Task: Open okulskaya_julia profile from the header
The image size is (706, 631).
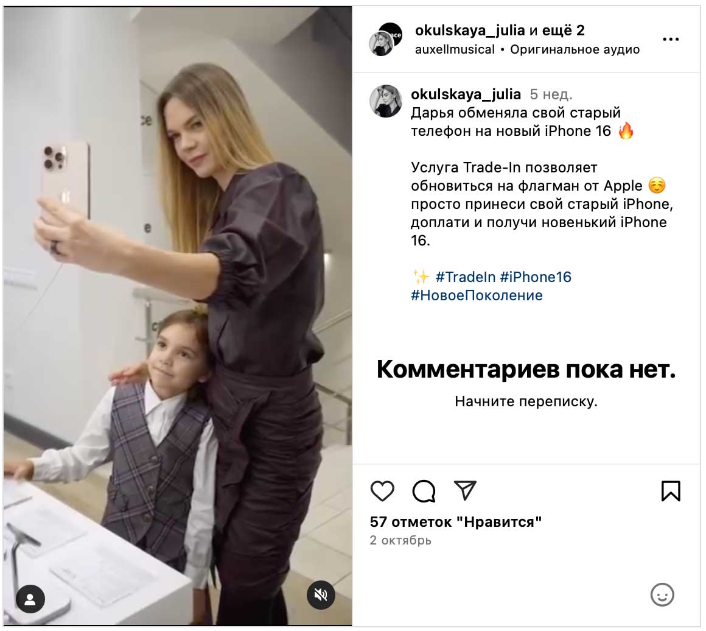Action: [470, 30]
